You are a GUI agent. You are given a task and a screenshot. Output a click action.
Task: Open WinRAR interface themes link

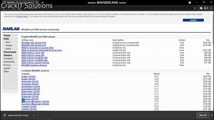(34, 65)
